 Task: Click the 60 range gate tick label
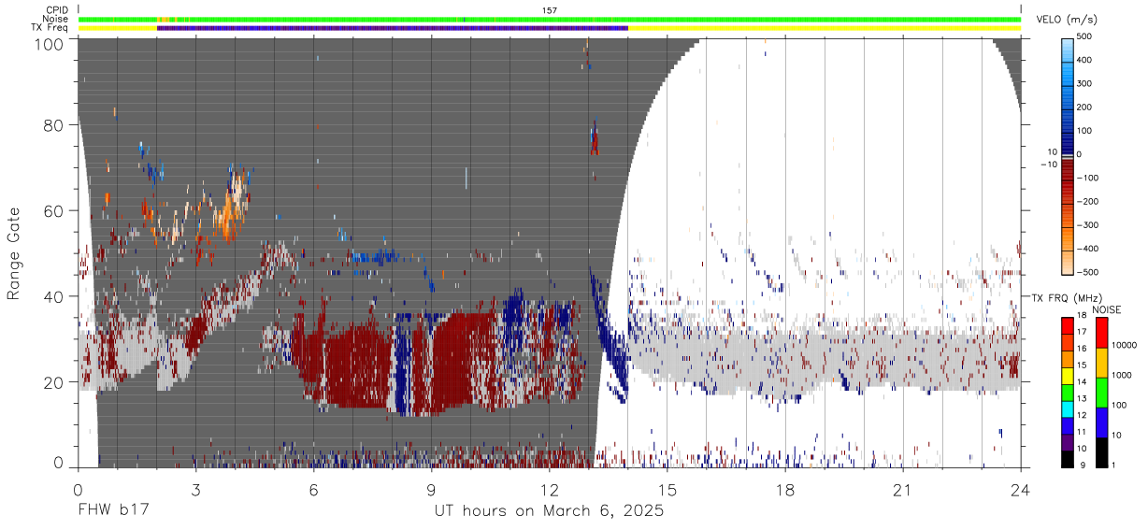(x=55, y=210)
